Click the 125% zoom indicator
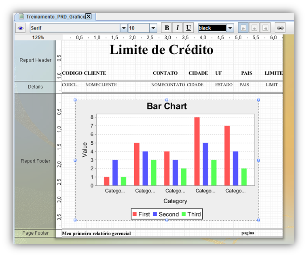 38,38
